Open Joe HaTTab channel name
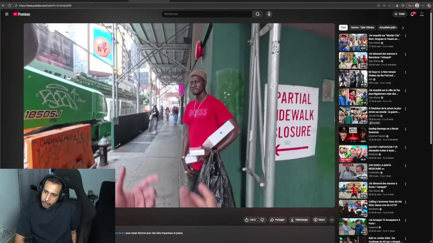433x243 pixels. [374, 116]
